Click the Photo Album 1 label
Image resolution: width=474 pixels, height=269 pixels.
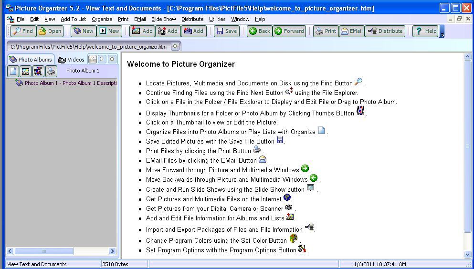(x=83, y=71)
